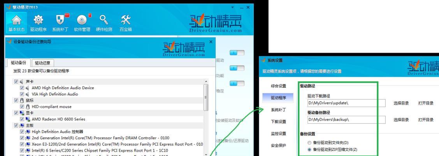The height and width of the screenshot is (156, 439).
Task: Click the 显卡 display card category icon
Action: pyautogui.click(x=21, y=113)
